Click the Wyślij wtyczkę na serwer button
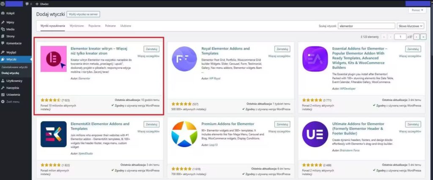The image size is (433, 180). (x=83, y=14)
